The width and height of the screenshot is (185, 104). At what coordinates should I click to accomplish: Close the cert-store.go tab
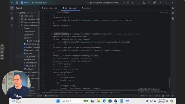pos(78,8)
